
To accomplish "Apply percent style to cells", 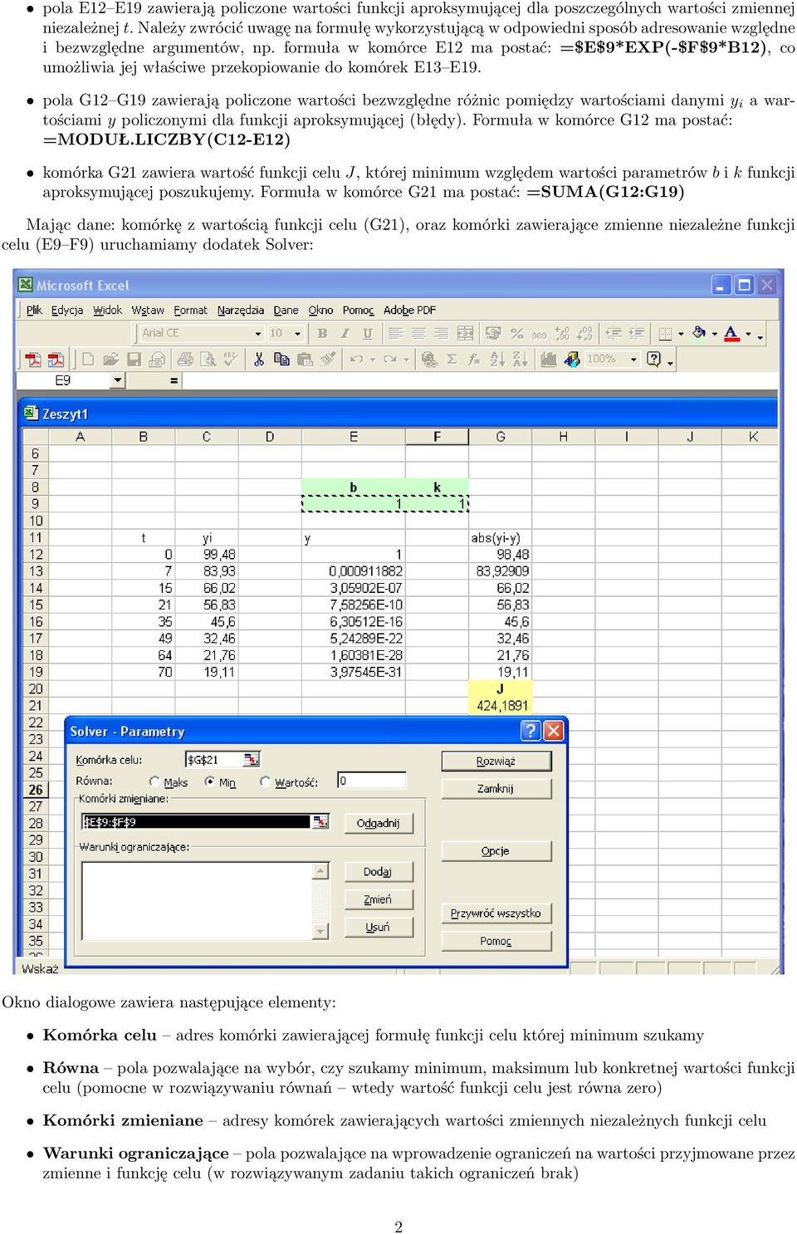I will point(516,333).
